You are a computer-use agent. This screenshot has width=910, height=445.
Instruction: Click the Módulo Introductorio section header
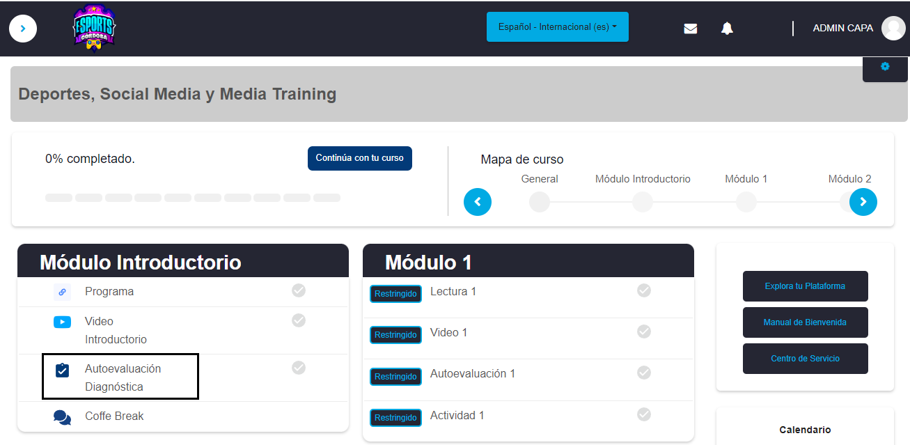point(183,260)
